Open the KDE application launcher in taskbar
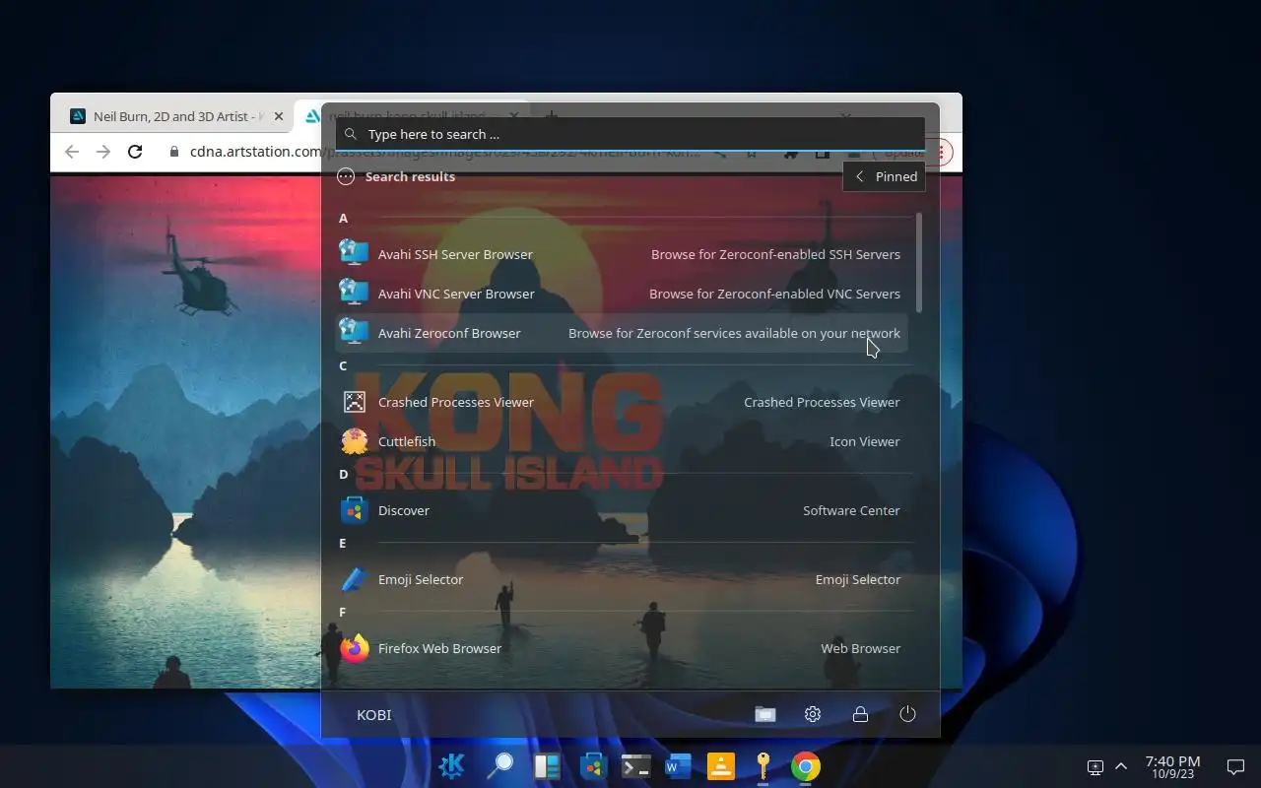This screenshot has width=1261, height=788. (x=451, y=766)
